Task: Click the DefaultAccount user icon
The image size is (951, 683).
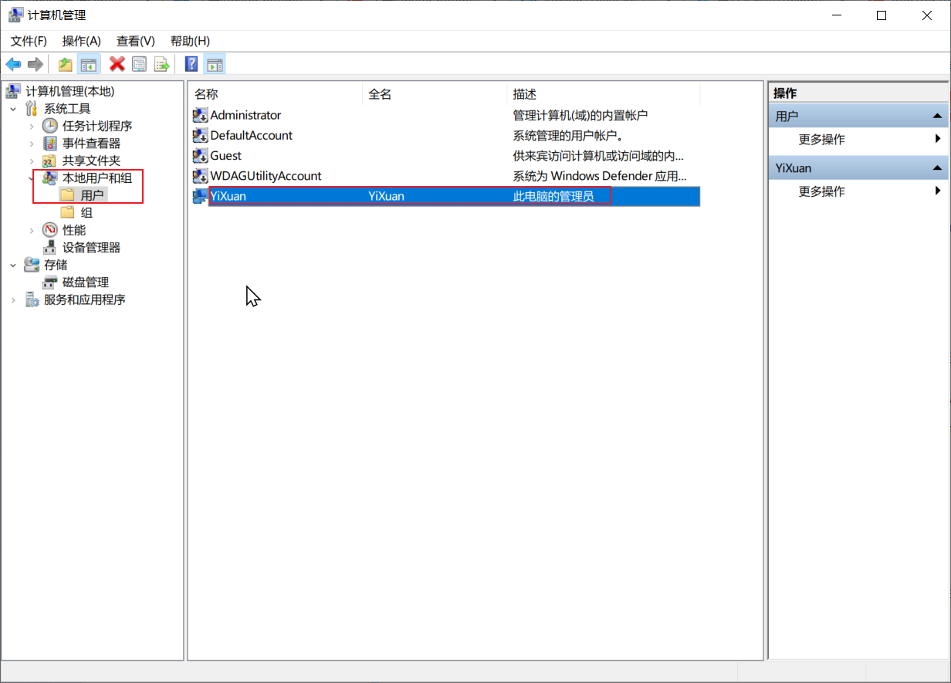Action: coord(200,135)
